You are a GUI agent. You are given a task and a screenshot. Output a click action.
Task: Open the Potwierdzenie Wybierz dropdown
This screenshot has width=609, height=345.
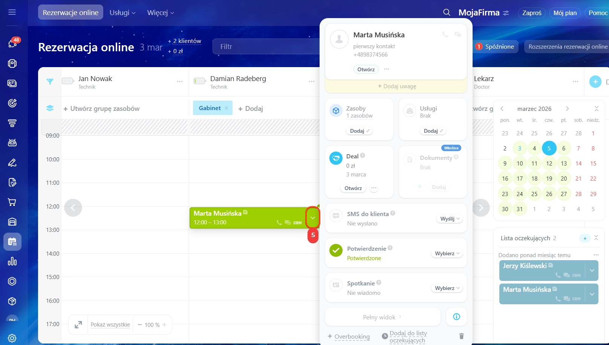click(447, 253)
